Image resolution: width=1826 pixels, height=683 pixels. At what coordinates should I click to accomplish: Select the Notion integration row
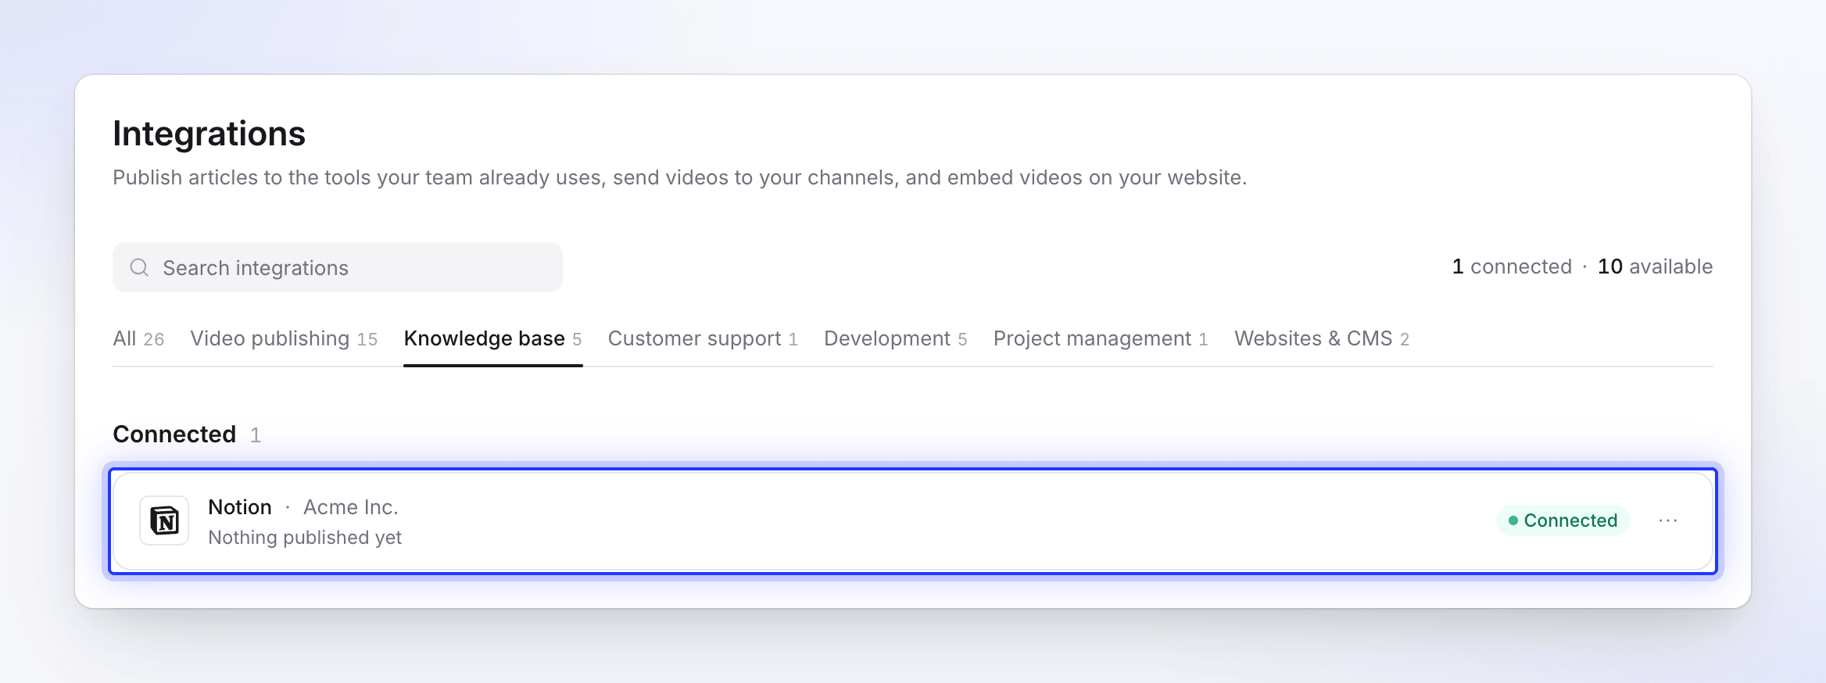(x=913, y=521)
